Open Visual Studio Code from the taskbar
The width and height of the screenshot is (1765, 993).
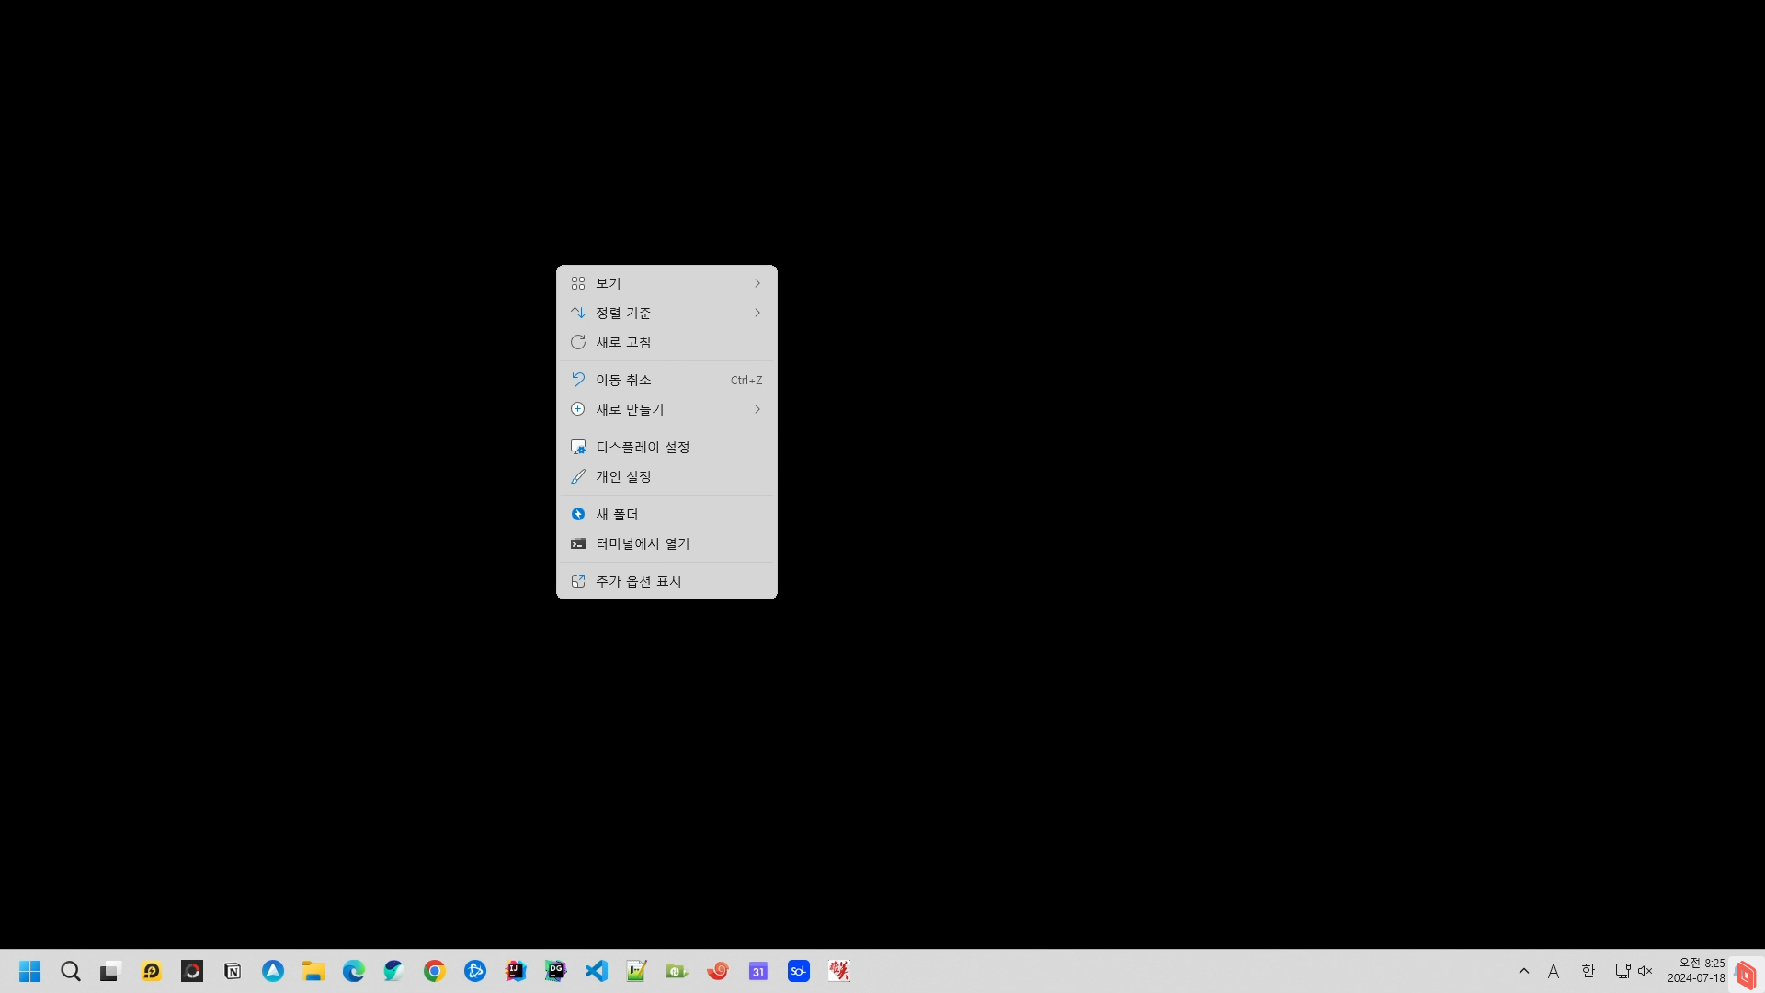point(597,971)
